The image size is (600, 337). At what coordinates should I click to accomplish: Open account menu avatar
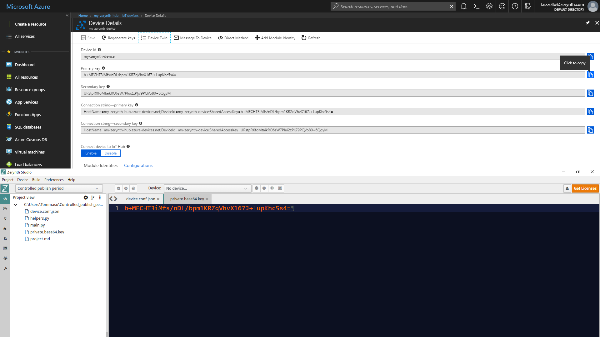(x=592, y=6)
